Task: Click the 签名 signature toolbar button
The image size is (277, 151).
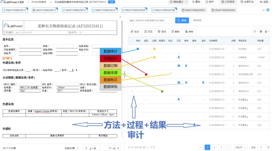Action: [x=162, y=32]
